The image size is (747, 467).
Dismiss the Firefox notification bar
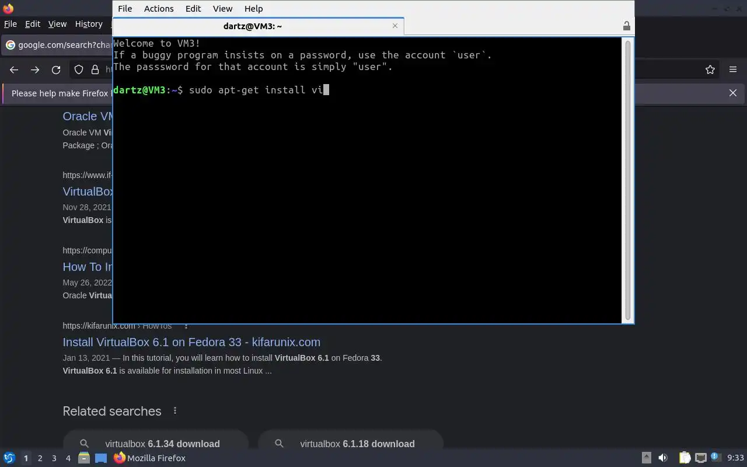click(733, 93)
